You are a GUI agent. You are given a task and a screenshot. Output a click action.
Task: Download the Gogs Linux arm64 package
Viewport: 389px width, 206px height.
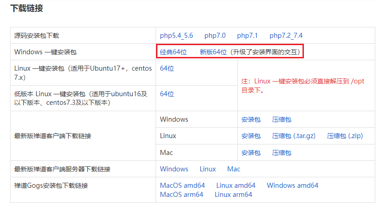point(233,195)
